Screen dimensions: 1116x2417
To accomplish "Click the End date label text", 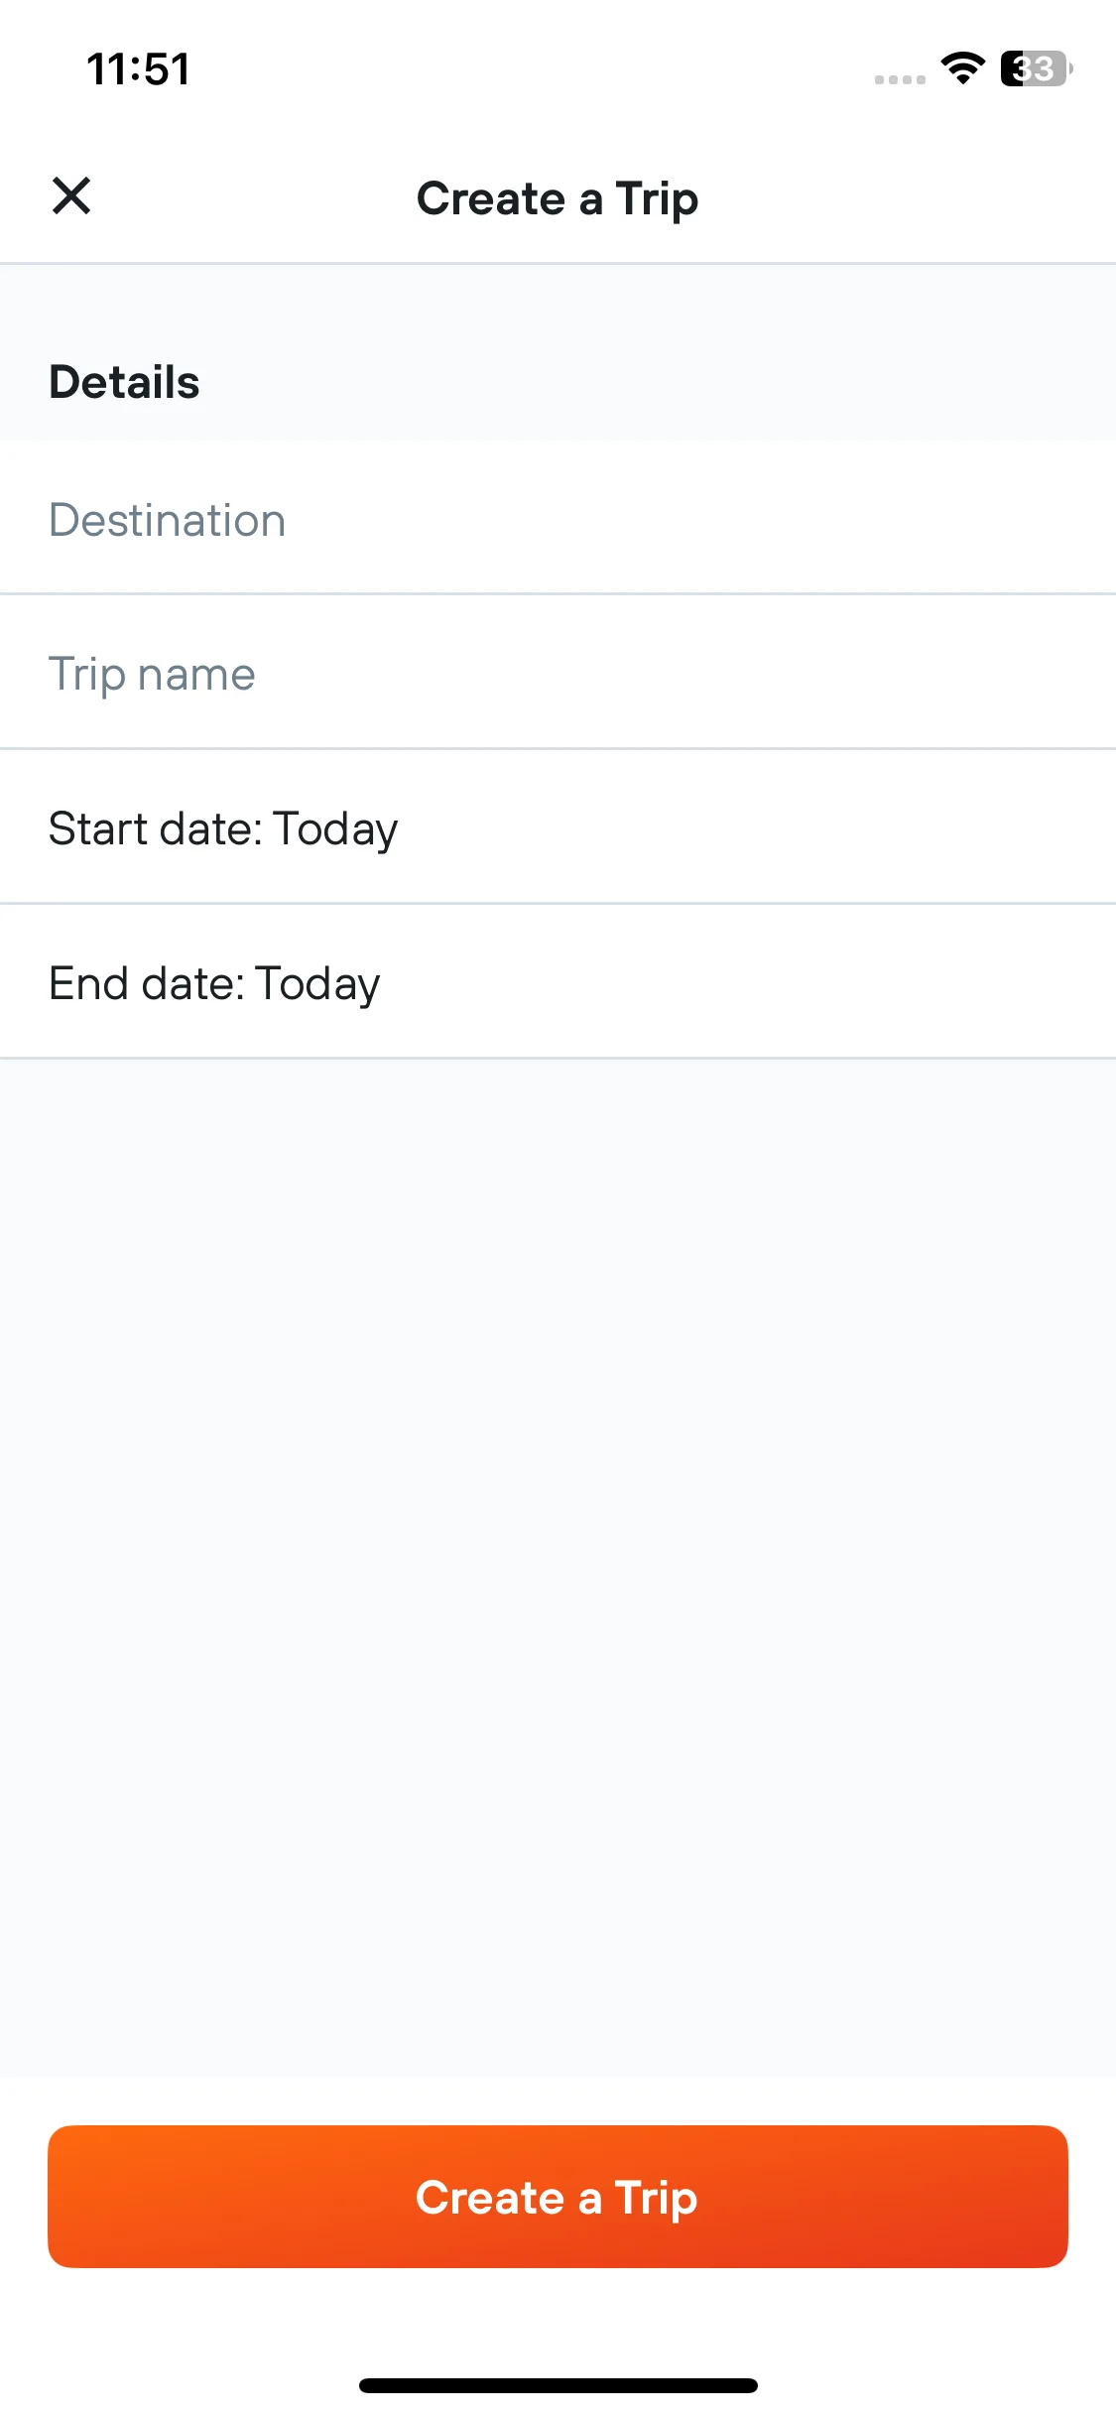I will pyautogui.click(x=147, y=983).
